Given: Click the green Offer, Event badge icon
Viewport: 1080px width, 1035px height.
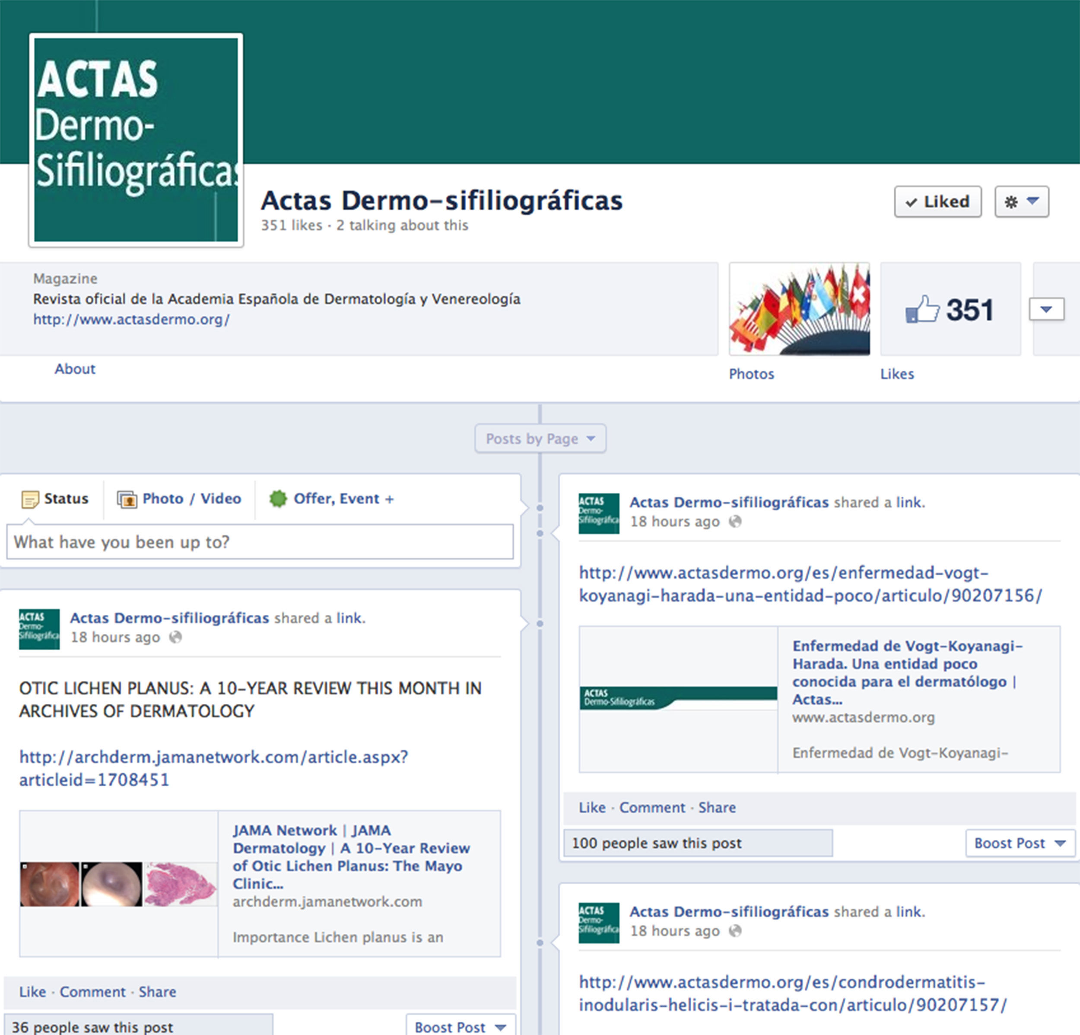Looking at the screenshot, I should (x=278, y=498).
